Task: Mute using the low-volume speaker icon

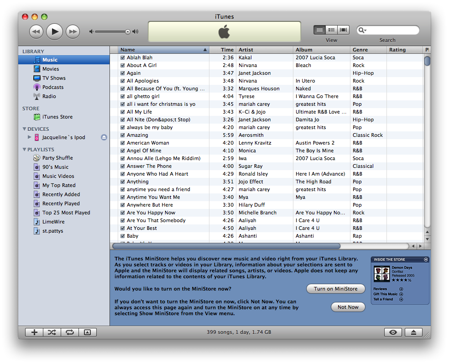Action: point(91,31)
